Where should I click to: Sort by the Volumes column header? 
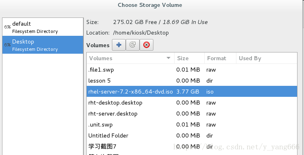click(131, 58)
